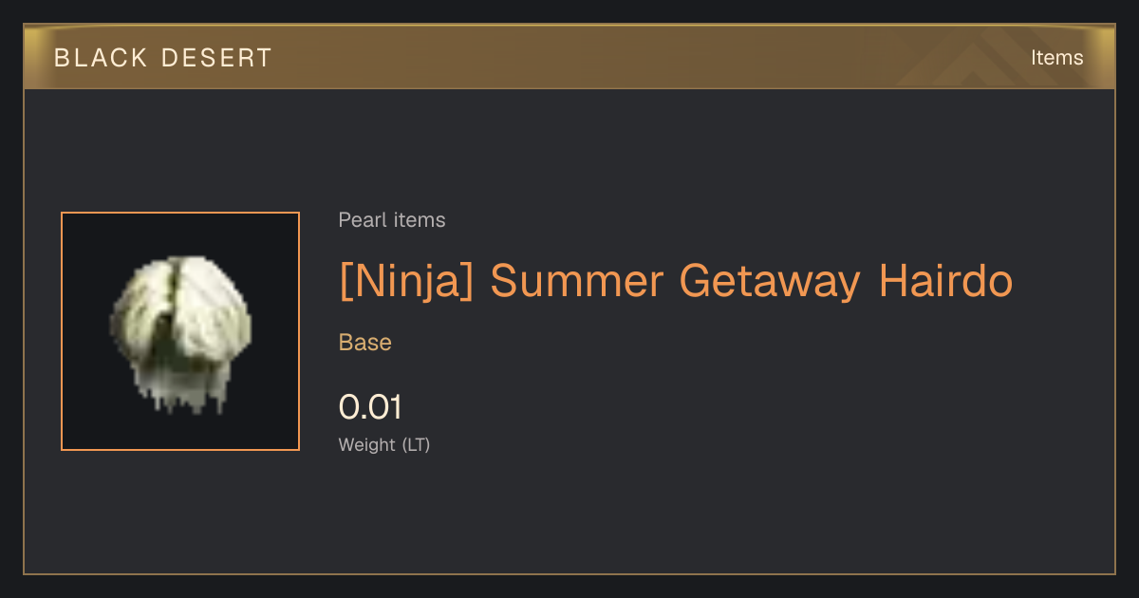Click the BLACK DESERT title text

click(163, 58)
